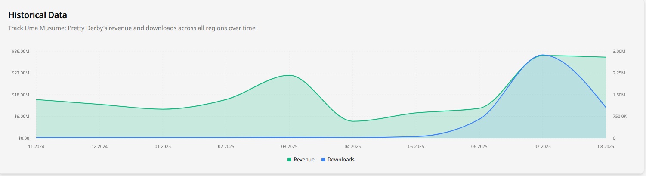Select the 01-2025 x-axis label
This screenshot has height=176, width=646.
pos(163,147)
